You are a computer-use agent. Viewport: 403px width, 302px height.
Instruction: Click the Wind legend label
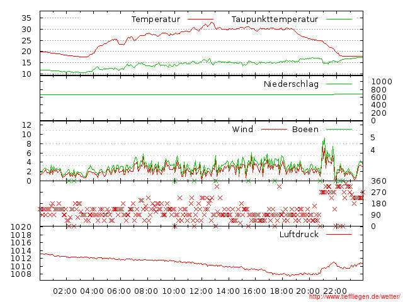coord(242,129)
